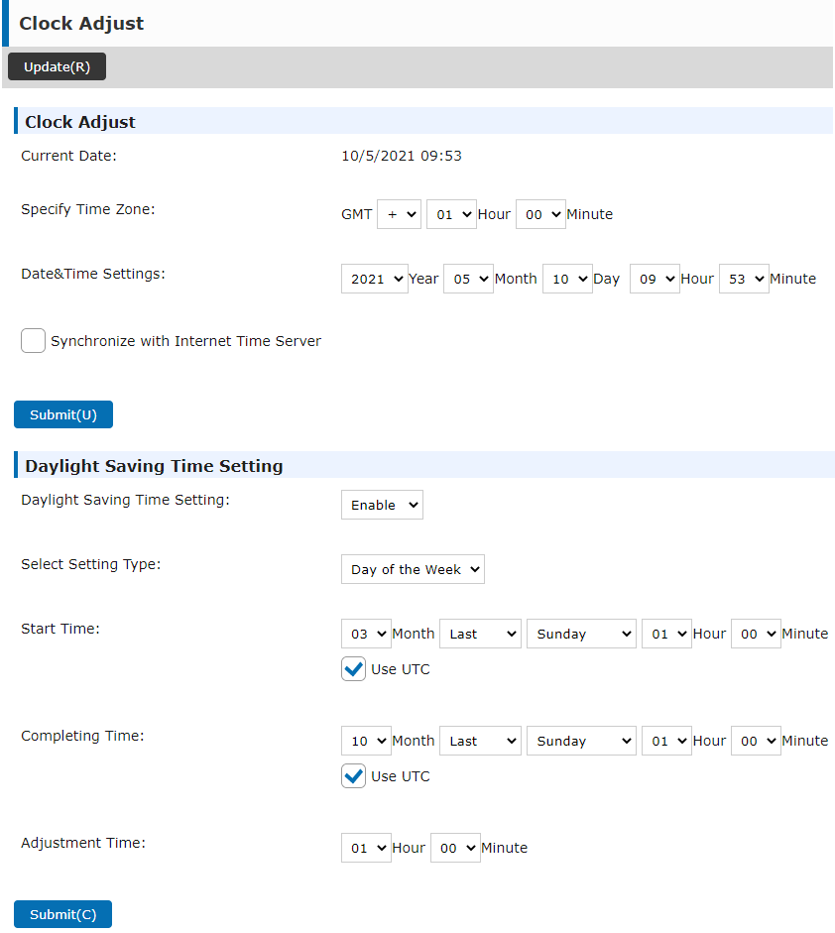Screen dimensions: 835x933
Task: Enable Synchronize with Internet Time Server
Action: (x=33, y=340)
